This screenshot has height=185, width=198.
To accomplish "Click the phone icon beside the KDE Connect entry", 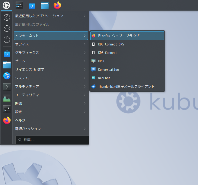I will point(93,53).
